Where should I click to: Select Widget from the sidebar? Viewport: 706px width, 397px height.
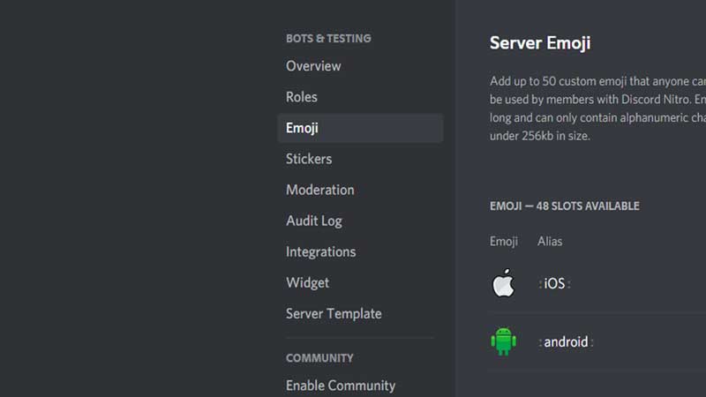pos(307,282)
